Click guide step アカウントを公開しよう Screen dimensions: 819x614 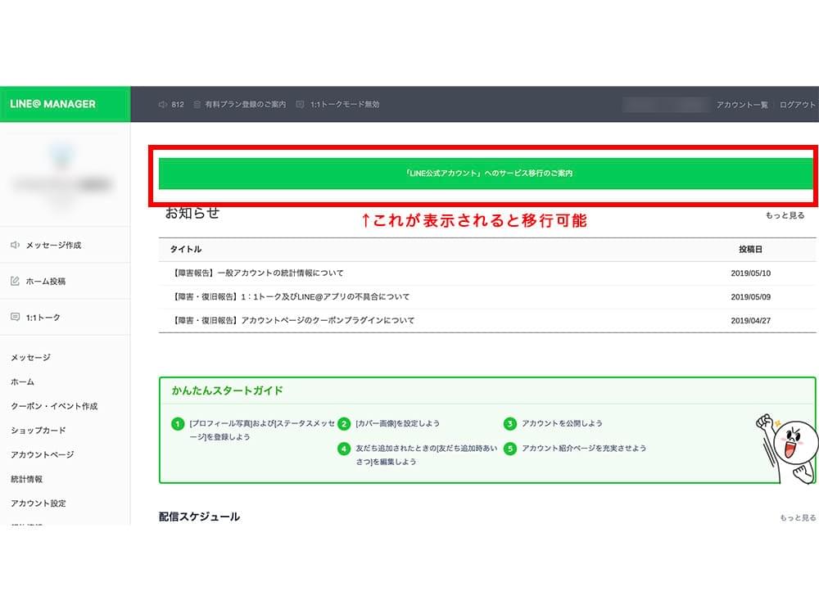562,423
